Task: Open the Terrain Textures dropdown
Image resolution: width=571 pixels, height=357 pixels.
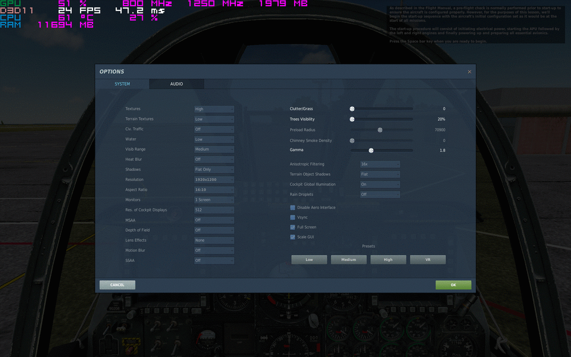Action: click(x=214, y=119)
